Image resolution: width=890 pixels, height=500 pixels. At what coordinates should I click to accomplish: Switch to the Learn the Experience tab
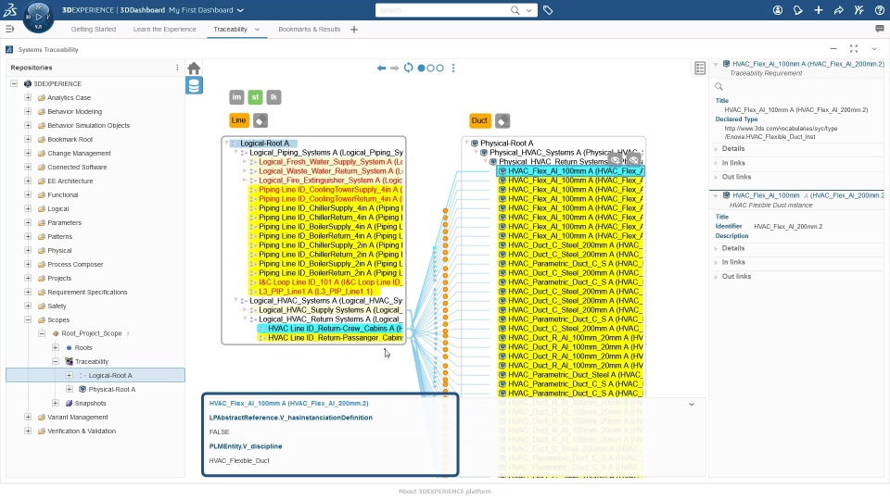coord(165,29)
